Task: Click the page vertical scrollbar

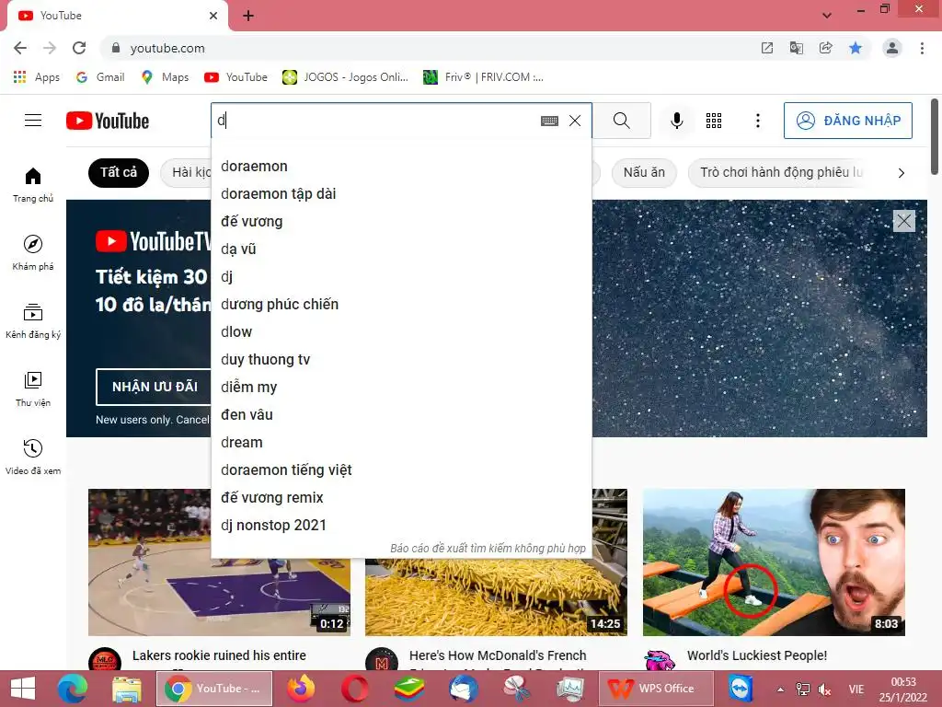Action: click(935, 136)
